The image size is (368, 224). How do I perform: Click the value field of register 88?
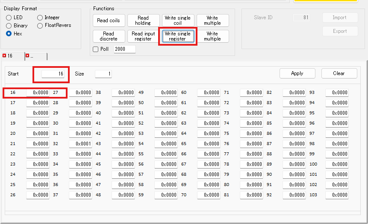point(294,154)
